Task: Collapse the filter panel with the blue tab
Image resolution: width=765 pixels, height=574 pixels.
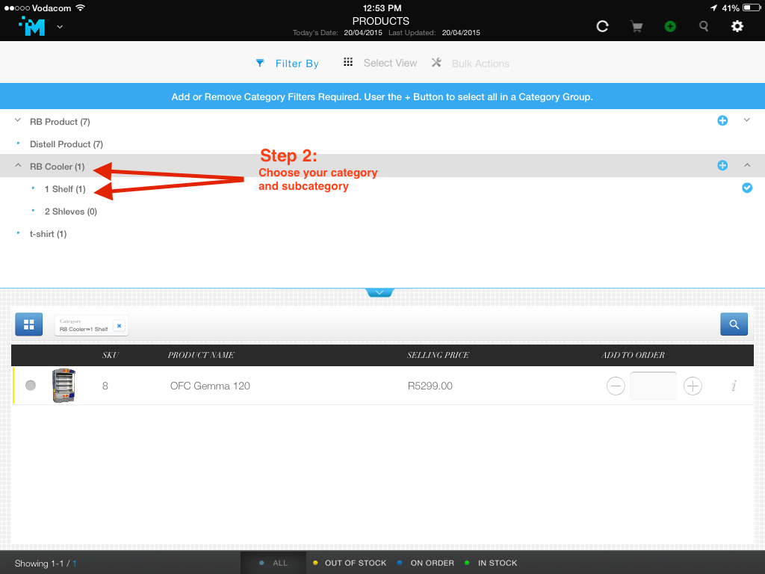Action: pyautogui.click(x=380, y=292)
